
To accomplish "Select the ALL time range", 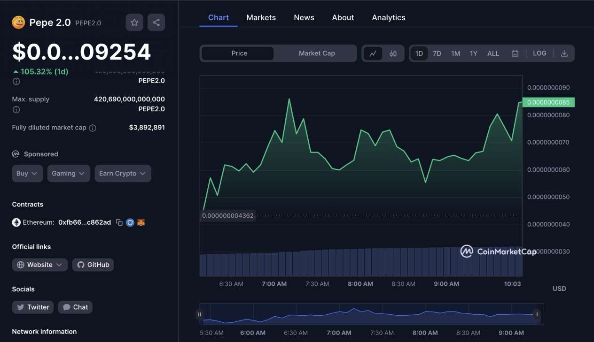I will tap(493, 53).
